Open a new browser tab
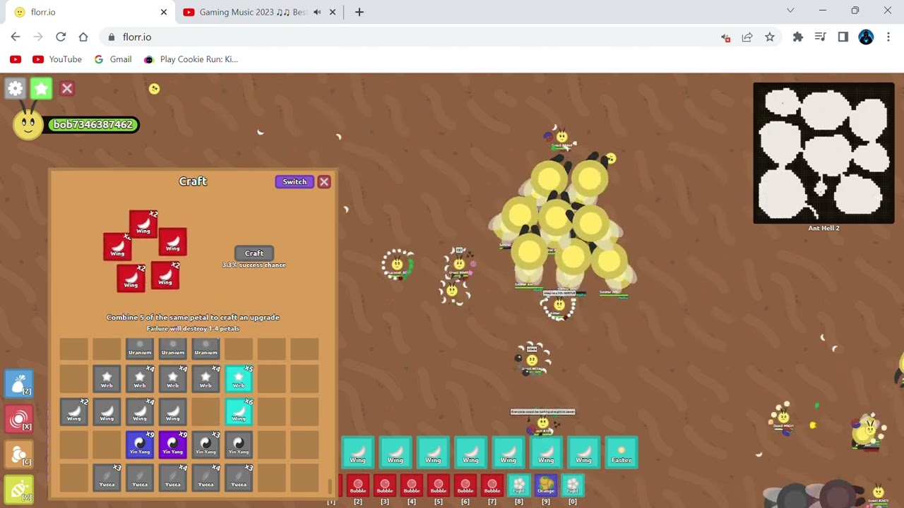The image size is (904, 508). (359, 12)
